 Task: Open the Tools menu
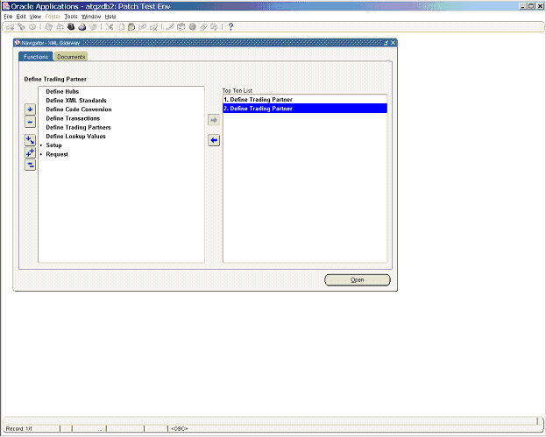(71, 17)
